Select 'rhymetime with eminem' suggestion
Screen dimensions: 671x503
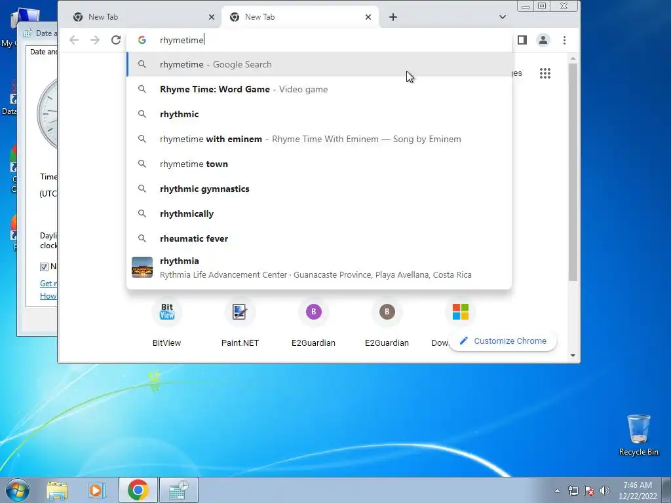pos(319,139)
